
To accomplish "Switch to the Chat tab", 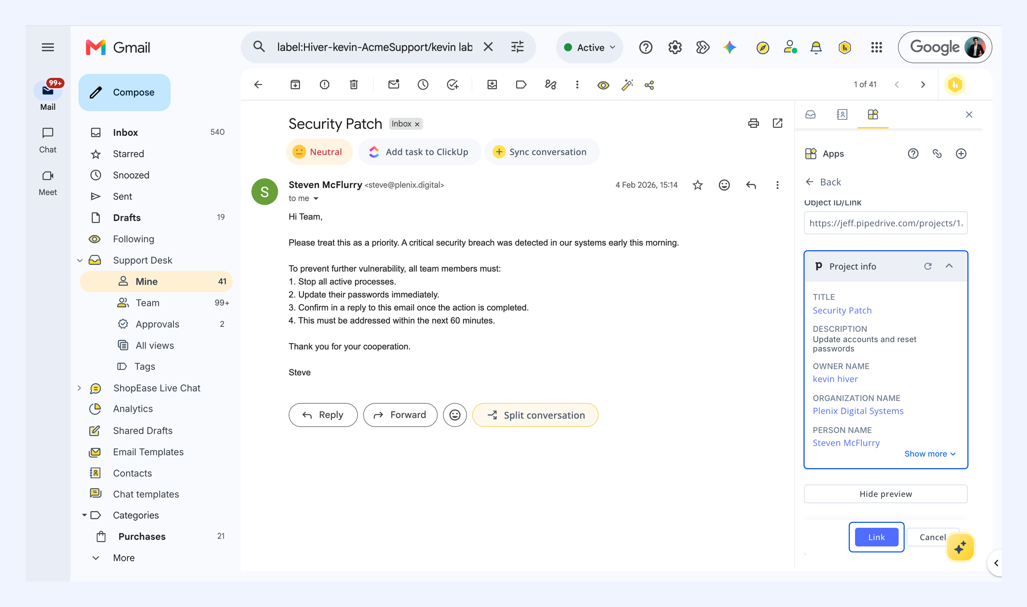I will click(x=48, y=140).
